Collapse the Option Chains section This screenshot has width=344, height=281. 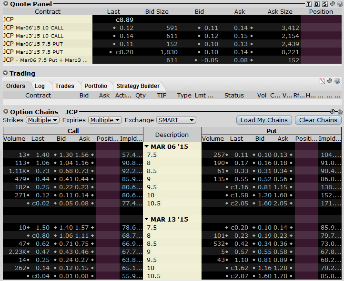6,112
